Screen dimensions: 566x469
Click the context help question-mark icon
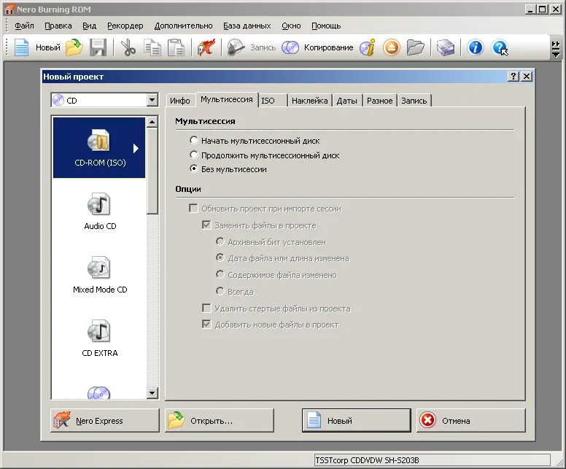coord(500,47)
